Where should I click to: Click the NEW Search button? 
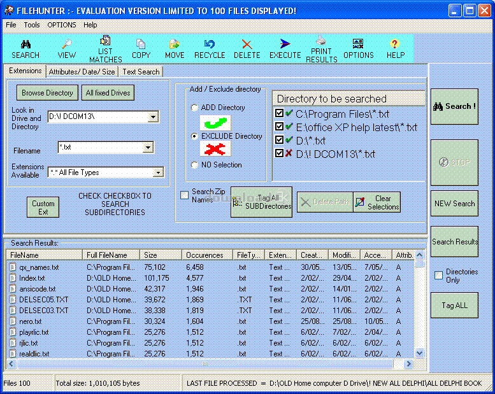(x=455, y=204)
